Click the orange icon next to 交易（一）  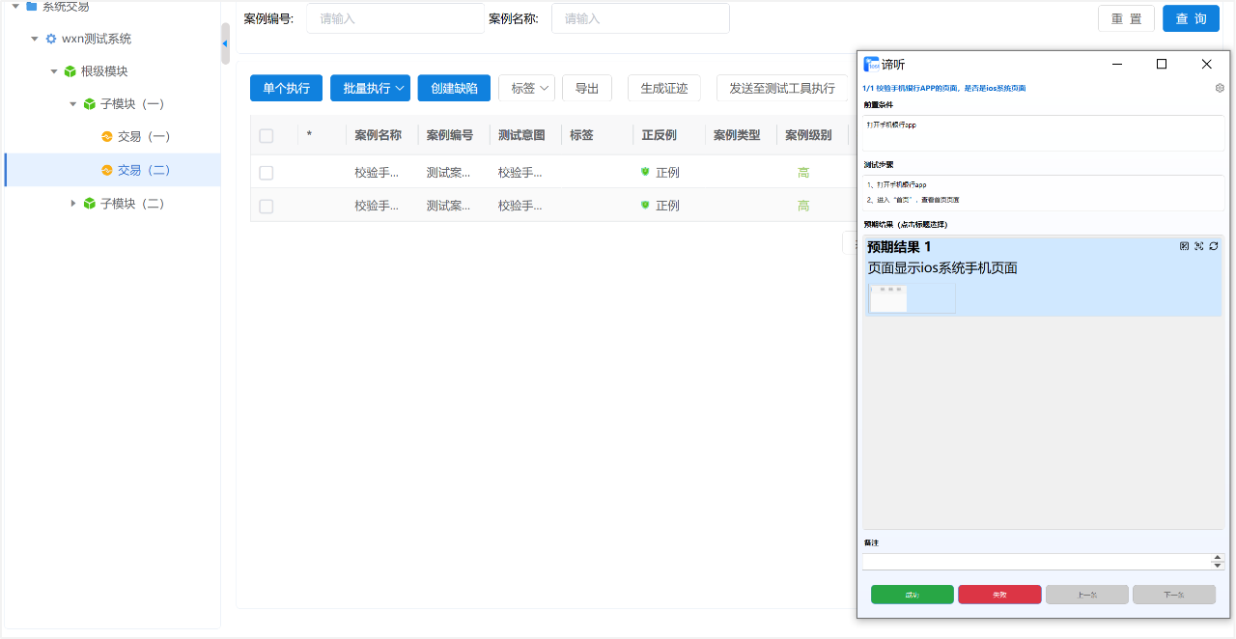coord(107,137)
